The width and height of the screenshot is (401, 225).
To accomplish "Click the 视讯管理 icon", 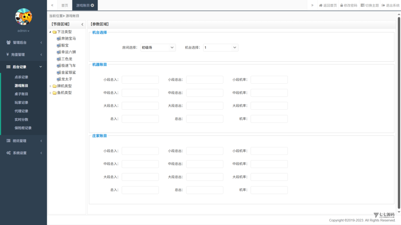I will click(x=9, y=141).
